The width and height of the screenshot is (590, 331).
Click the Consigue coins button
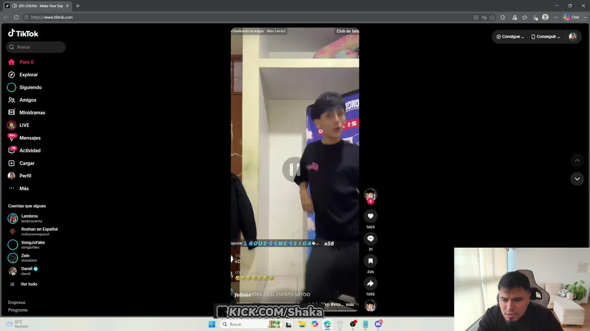510,37
